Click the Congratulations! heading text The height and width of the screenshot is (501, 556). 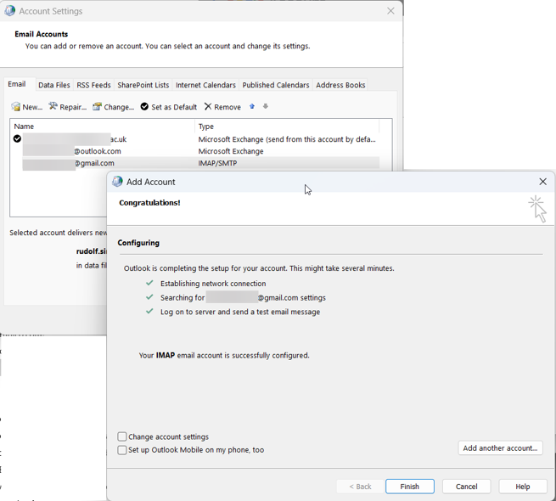tap(149, 203)
